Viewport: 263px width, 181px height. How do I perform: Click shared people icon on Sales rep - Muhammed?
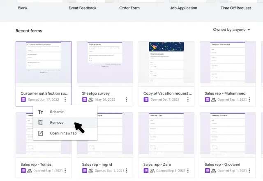tap(213, 100)
